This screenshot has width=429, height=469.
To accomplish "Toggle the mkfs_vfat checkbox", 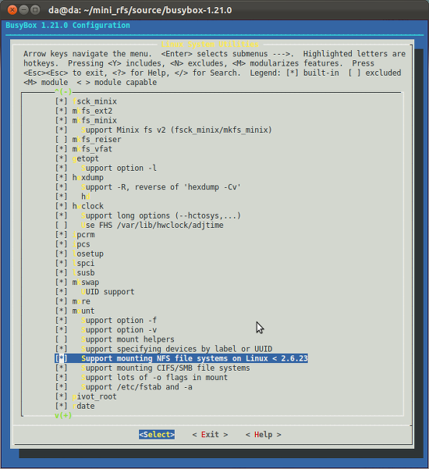I will click(62, 149).
